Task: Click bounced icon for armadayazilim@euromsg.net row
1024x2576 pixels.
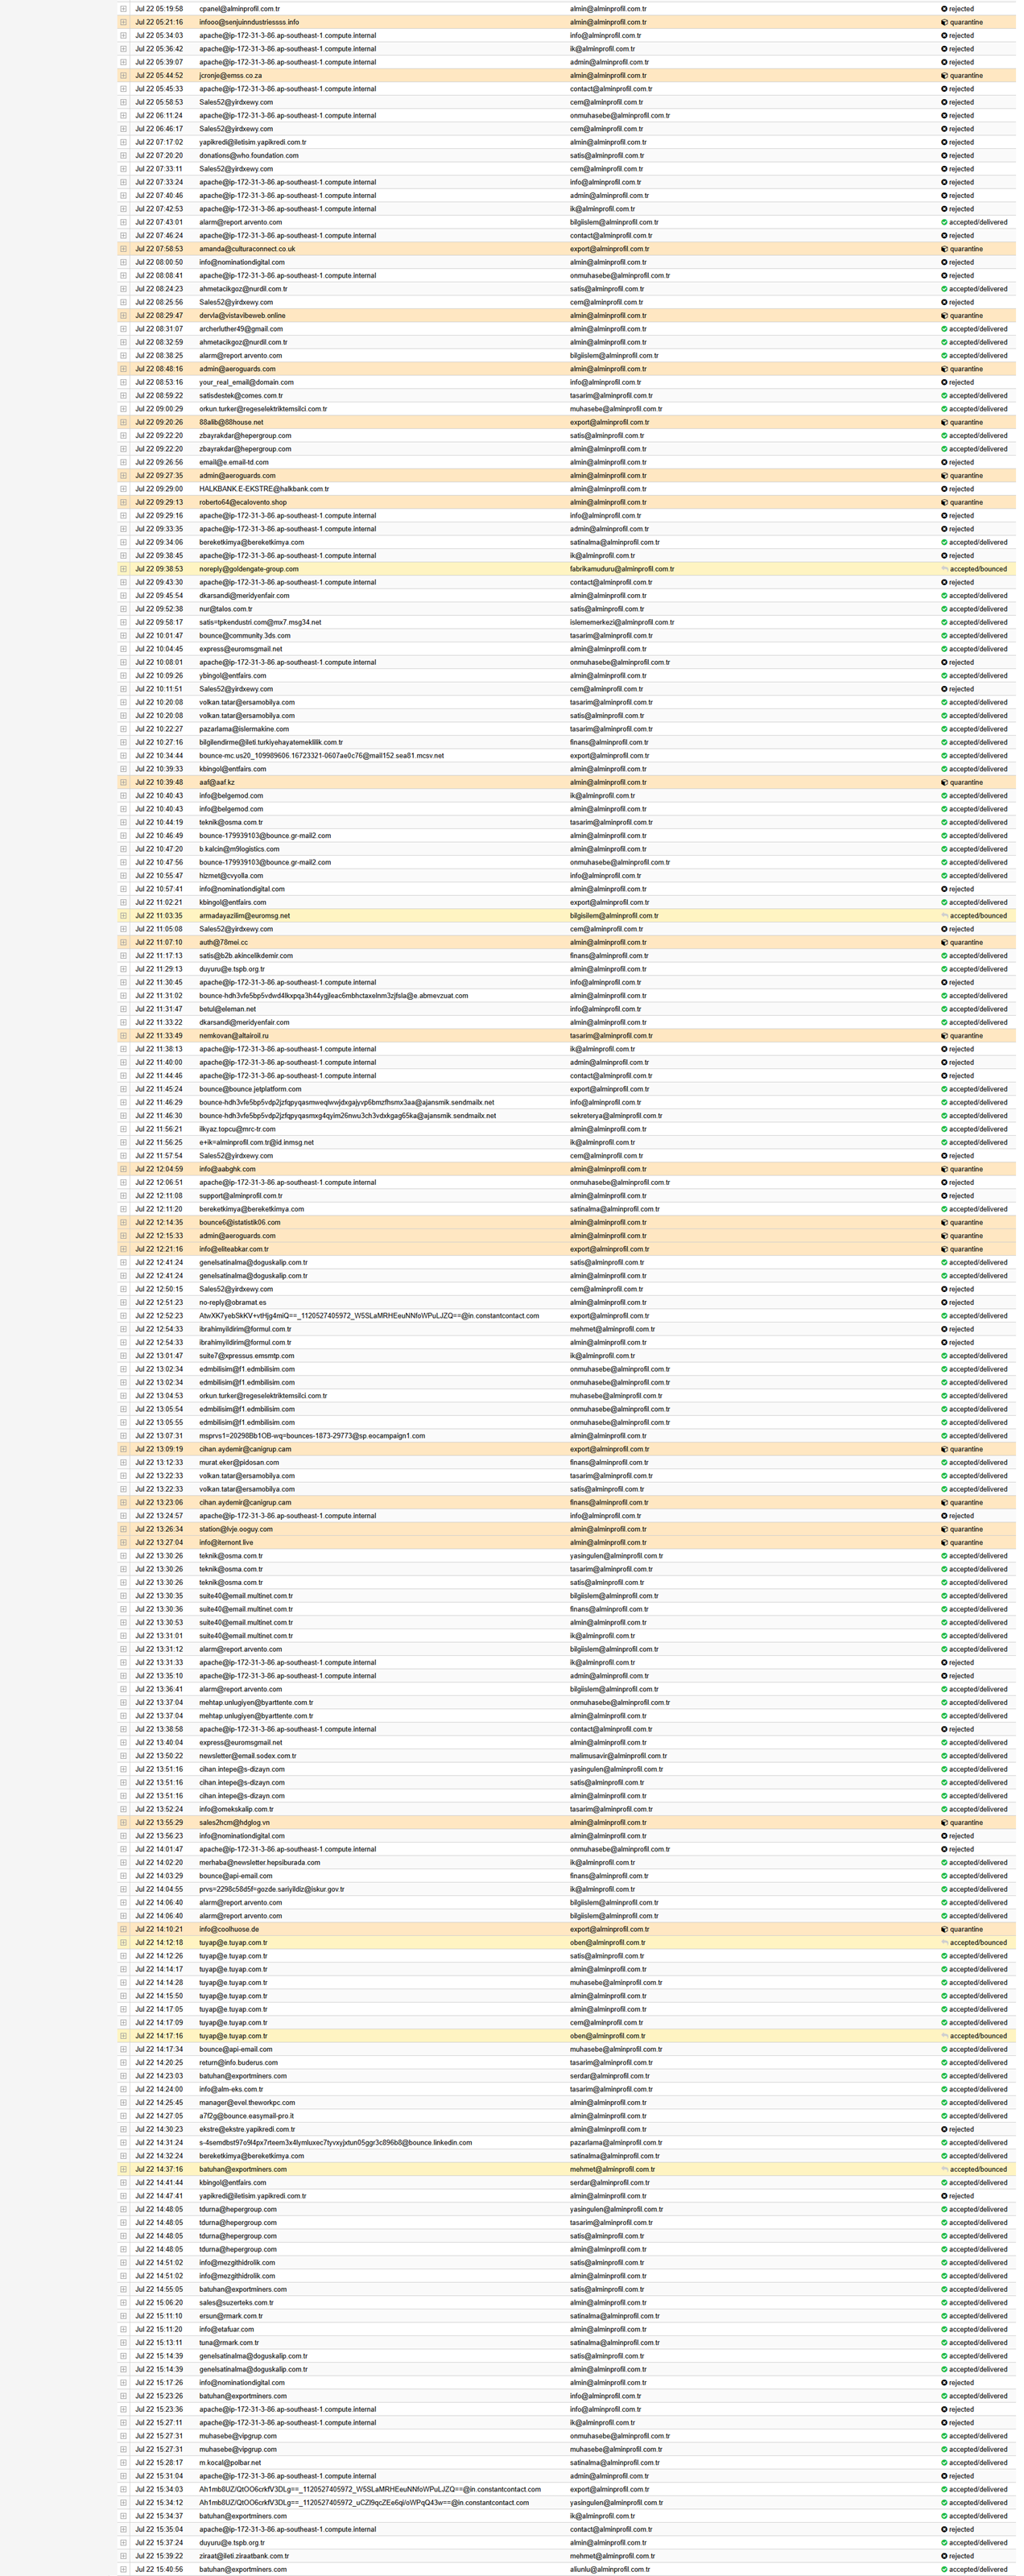Action: pyautogui.click(x=944, y=916)
